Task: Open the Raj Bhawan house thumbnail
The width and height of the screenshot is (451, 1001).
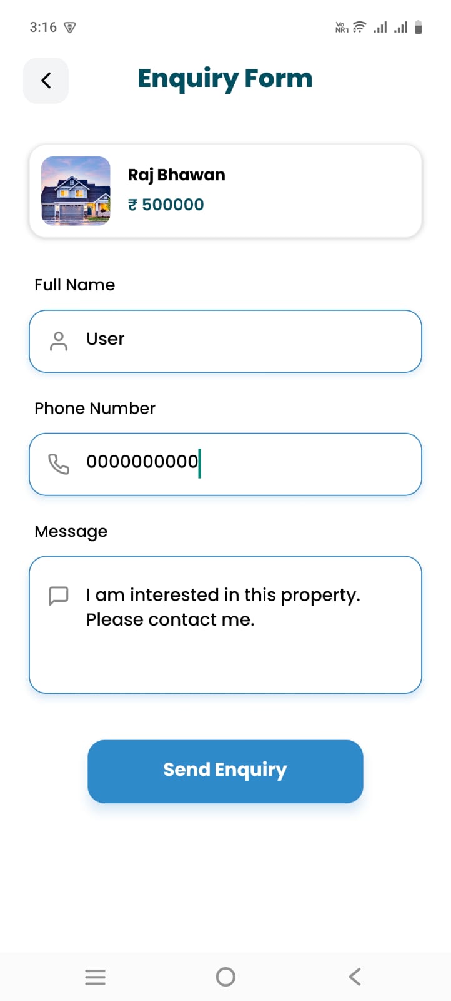Action: (76, 191)
